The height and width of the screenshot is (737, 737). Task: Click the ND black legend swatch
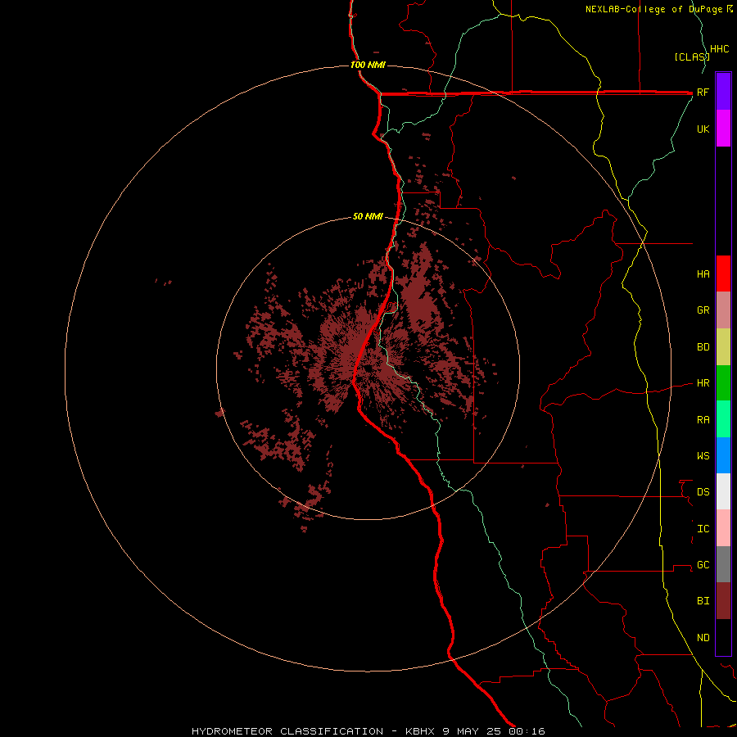click(723, 637)
